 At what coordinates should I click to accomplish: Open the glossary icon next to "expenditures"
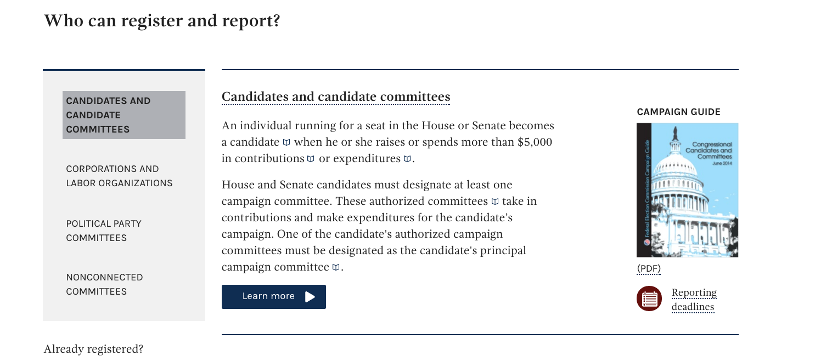[407, 158]
